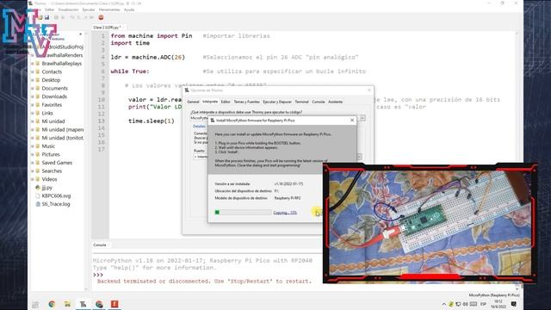Image resolution: width=551 pixels, height=310 pixels.
Task: Click the Music folder icon in the file tree
Action: point(38,146)
